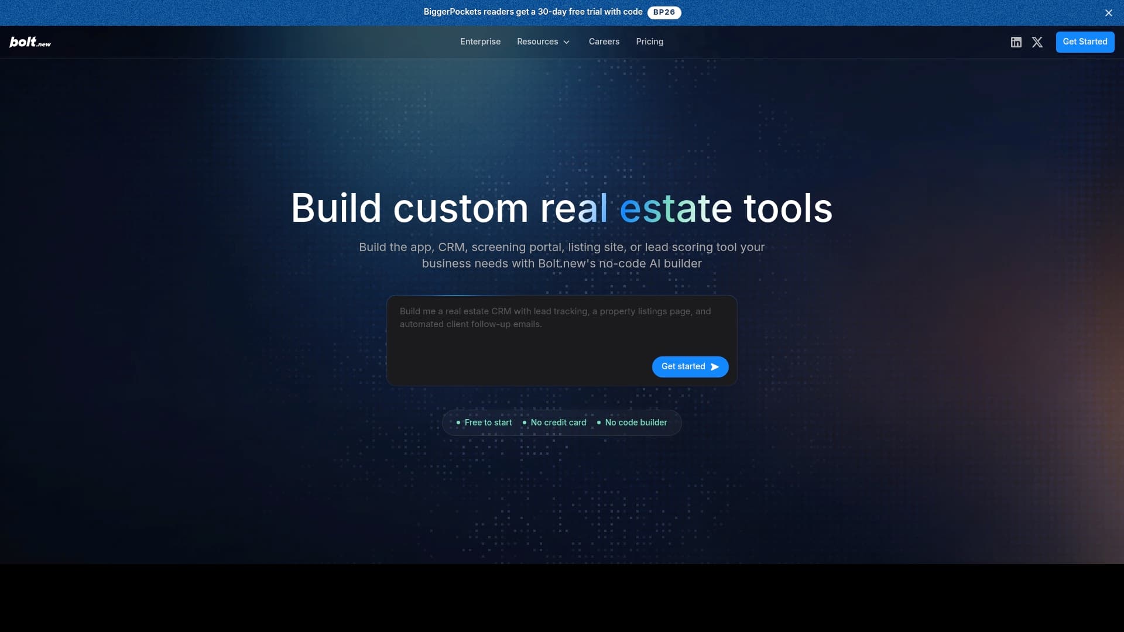Click the BP26 promo code badge

[664, 12]
